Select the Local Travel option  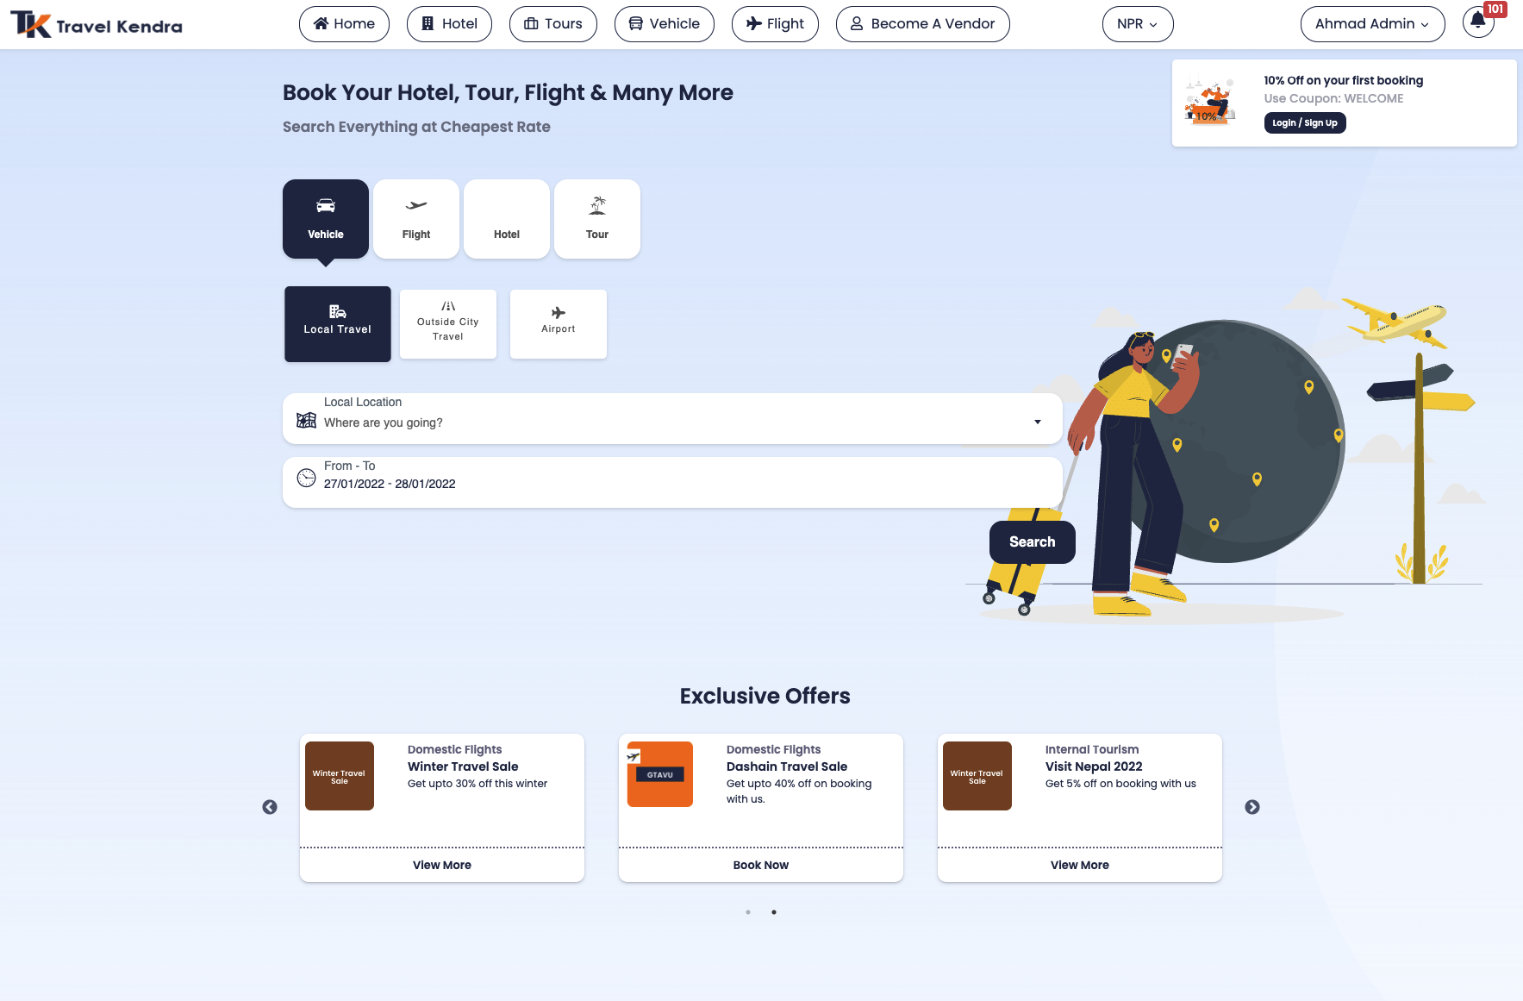338,323
